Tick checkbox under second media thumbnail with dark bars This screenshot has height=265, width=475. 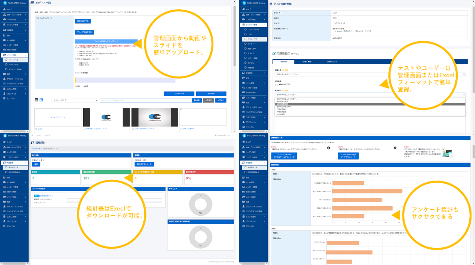[x=84, y=129]
